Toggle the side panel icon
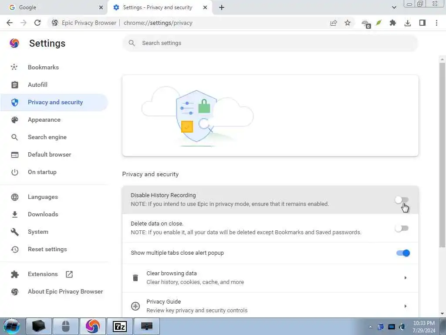The height and width of the screenshot is (335, 446). click(422, 23)
